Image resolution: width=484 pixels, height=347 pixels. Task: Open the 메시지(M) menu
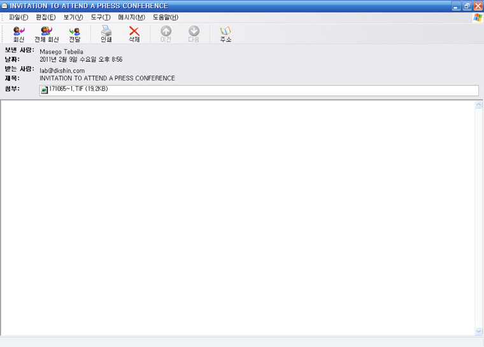131,17
